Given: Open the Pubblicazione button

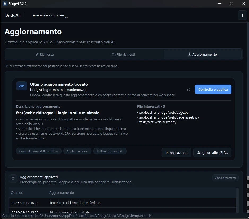Looking at the screenshot, I should [x=176, y=153].
